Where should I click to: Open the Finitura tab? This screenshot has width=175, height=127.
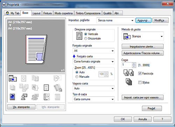(48, 13)
